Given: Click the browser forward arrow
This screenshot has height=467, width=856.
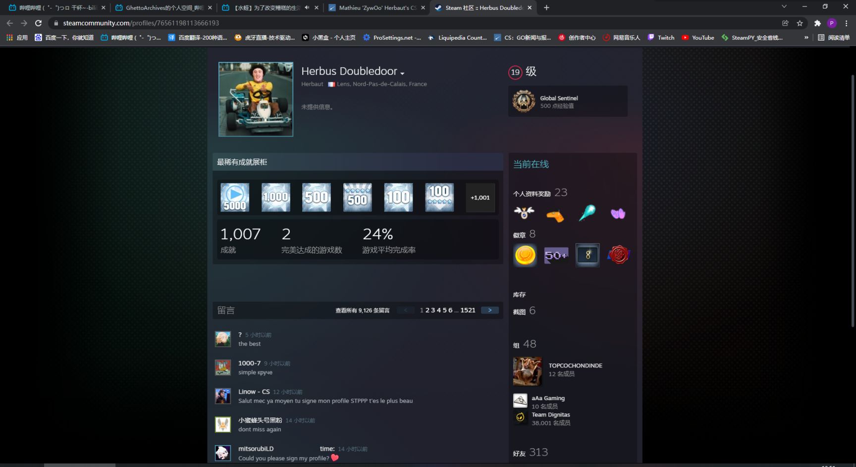Looking at the screenshot, I should [x=24, y=23].
